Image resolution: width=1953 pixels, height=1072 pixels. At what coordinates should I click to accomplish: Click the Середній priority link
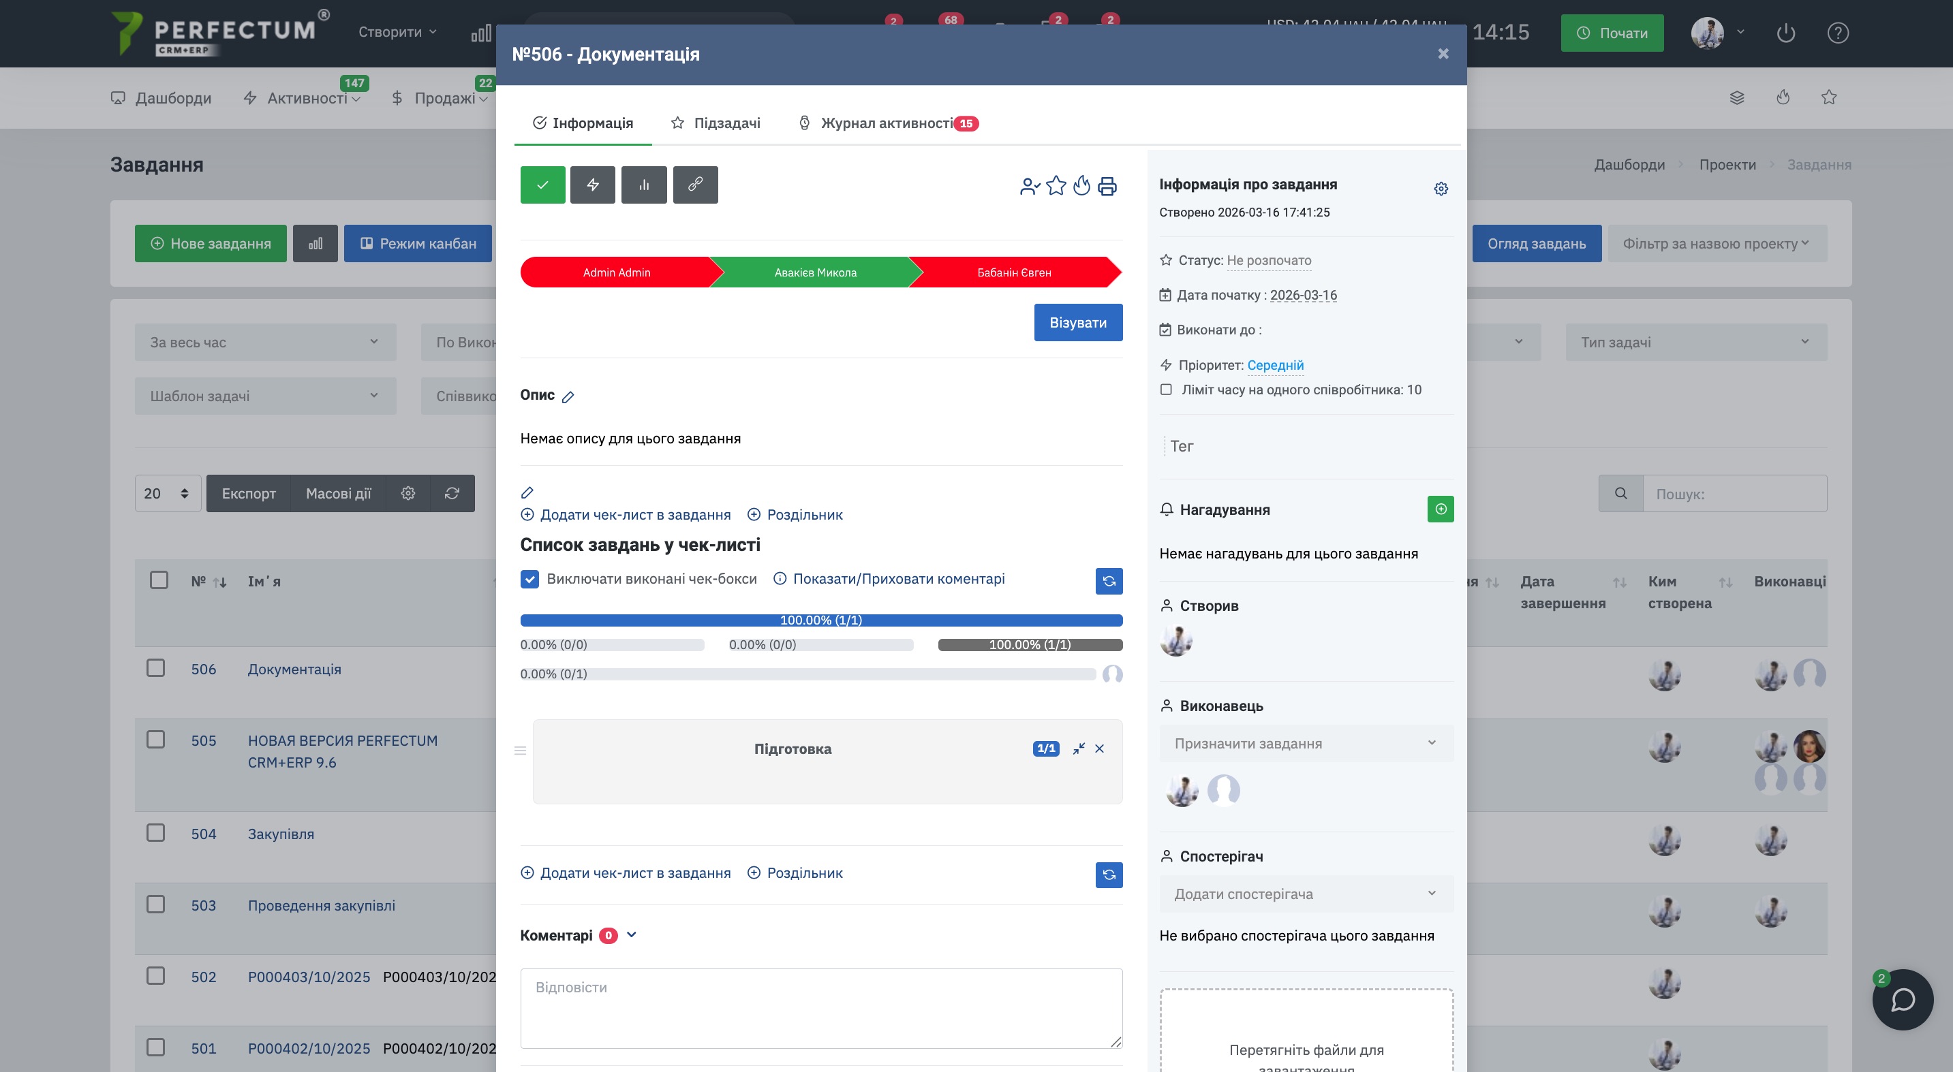(x=1275, y=365)
